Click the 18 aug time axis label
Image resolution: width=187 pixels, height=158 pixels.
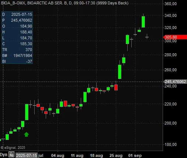coord(96,155)
